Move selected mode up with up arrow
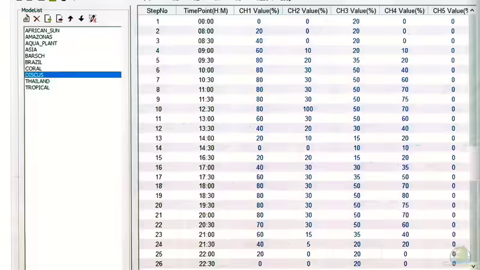Image resolution: width=480 pixels, height=270 pixels. point(70,19)
